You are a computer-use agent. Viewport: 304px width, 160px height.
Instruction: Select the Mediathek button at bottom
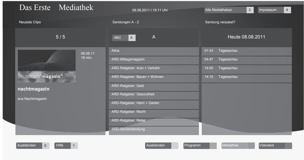coord(238,145)
